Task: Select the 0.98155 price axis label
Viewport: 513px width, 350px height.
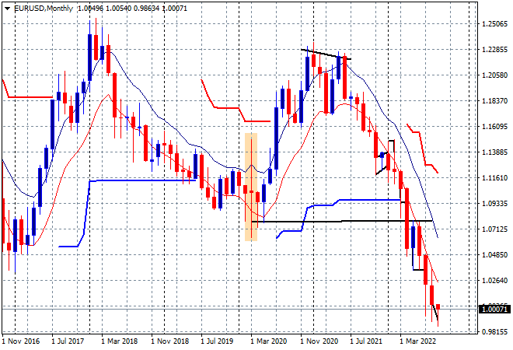Action: pyautogui.click(x=495, y=331)
